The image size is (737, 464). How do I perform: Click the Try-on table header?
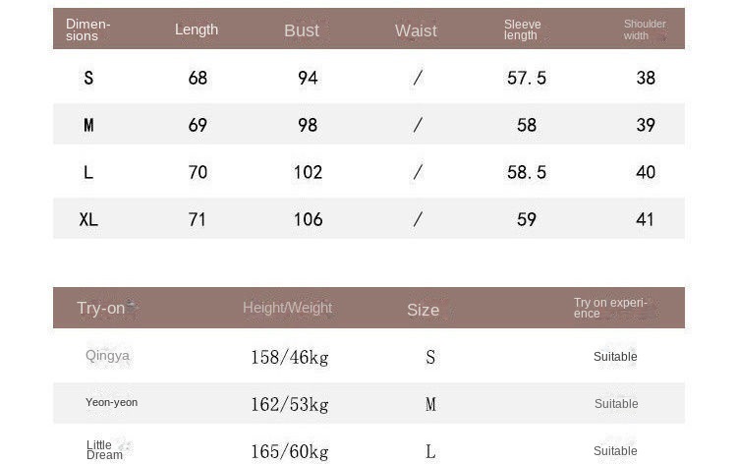(101, 309)
